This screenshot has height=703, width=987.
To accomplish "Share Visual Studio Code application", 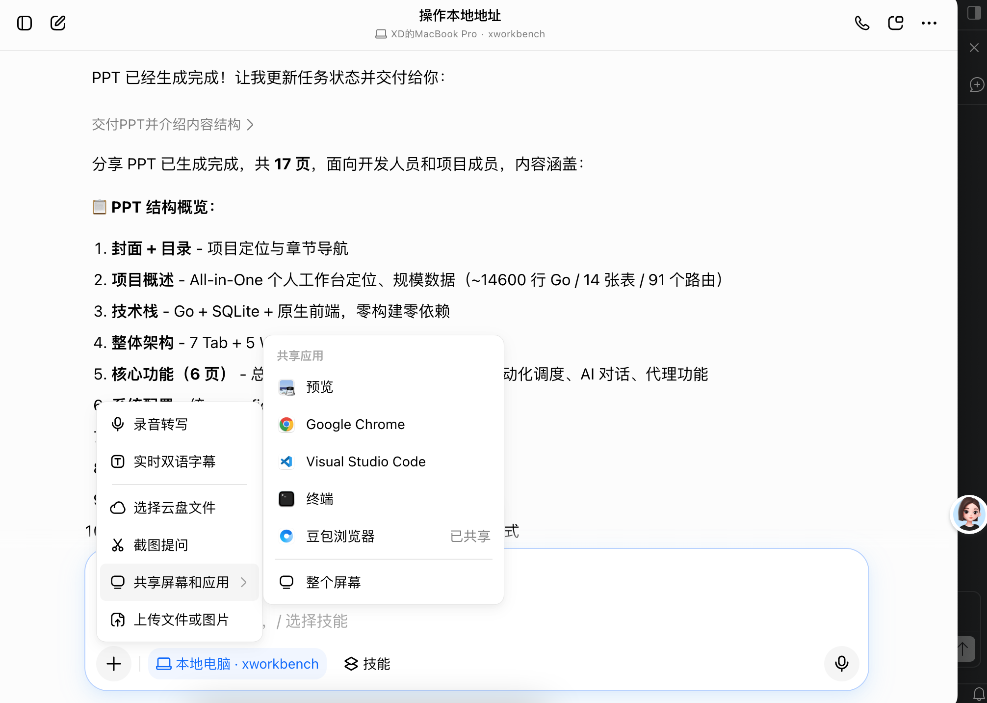I will (384, 461).
